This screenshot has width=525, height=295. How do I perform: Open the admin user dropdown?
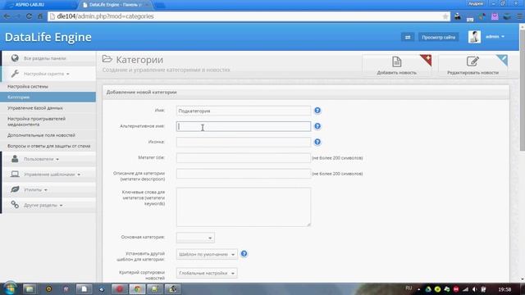(x=495, y=36)
